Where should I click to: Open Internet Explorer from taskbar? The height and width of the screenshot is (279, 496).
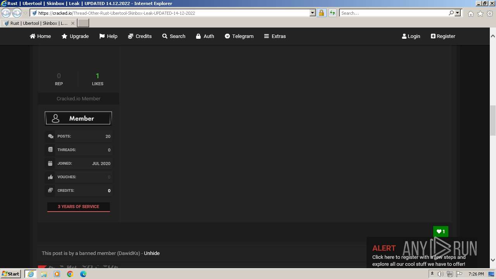(31, 274)
